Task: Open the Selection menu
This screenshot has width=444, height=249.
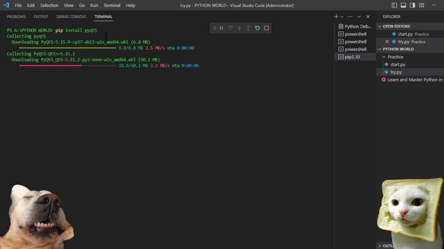Action: pyautogui.click(x=49, y=6)
